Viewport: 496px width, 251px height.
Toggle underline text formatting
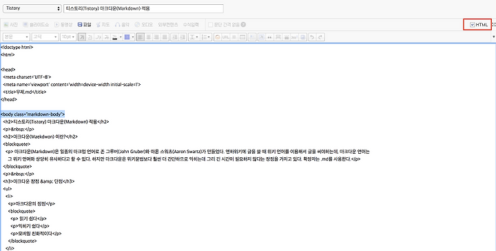tap(90, 37)
